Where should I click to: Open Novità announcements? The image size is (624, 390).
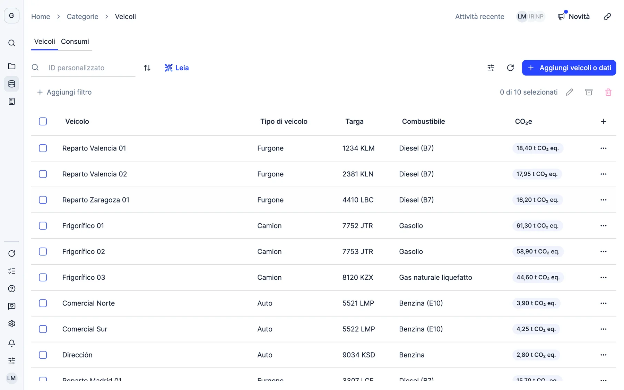coord(574,17)
